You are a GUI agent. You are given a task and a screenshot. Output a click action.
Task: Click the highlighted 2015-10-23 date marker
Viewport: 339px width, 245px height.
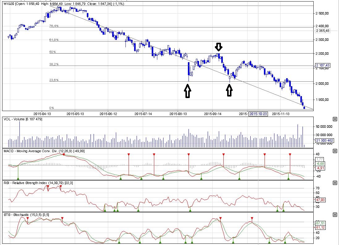click(258, 114)
